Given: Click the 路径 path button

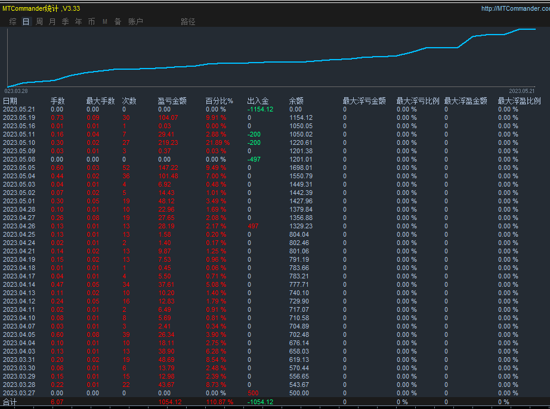Looking at the screenshot, I should 188,21.
